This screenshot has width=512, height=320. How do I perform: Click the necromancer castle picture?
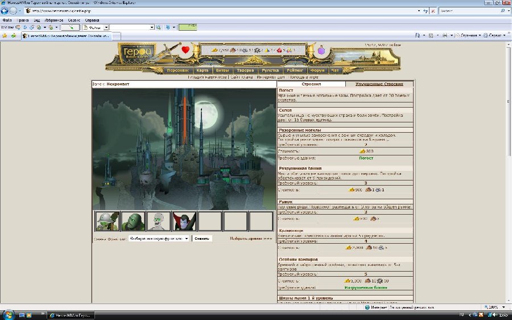[184, 149]
